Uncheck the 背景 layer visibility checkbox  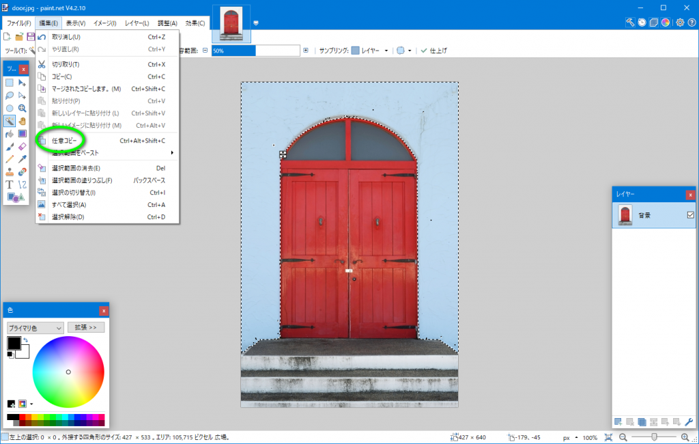[x=690, y=215]
